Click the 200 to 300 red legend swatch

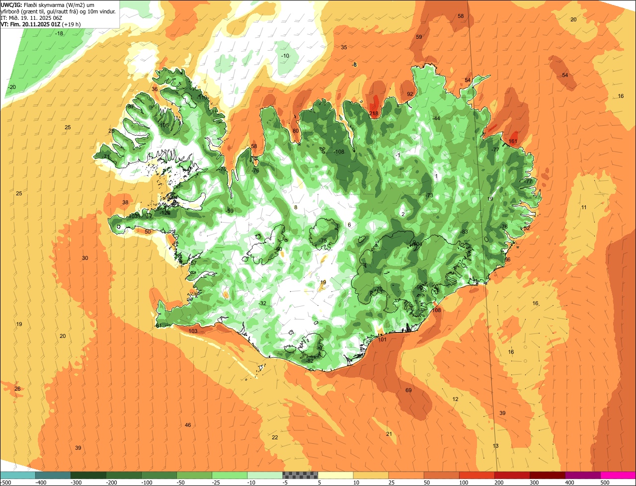pos(512,475)
